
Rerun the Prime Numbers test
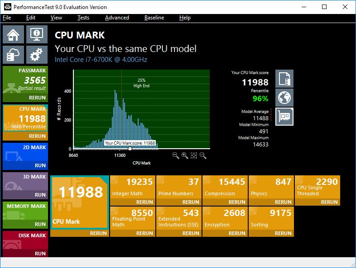(179, 202)
